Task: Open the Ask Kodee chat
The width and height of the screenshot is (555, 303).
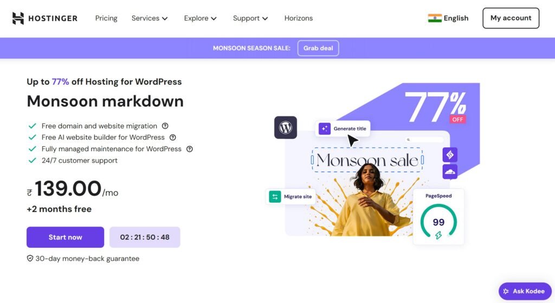Action: pyautogui.click(x=525, y=291)
